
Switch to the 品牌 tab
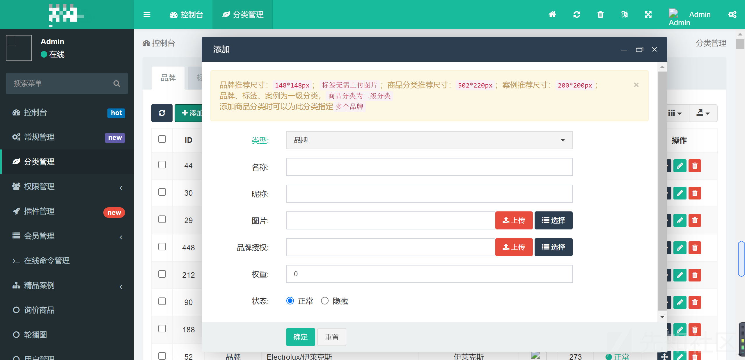[168, 78]
